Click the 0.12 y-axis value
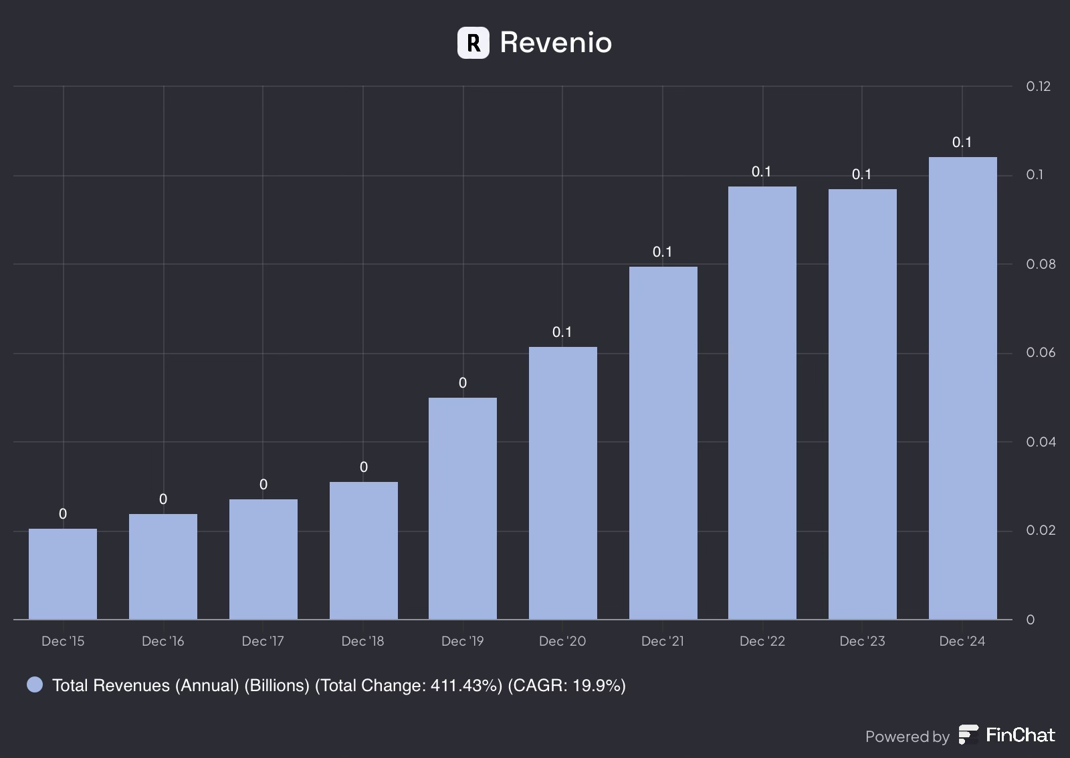This screenshot has height=758, width=1070. point(1039,86)
